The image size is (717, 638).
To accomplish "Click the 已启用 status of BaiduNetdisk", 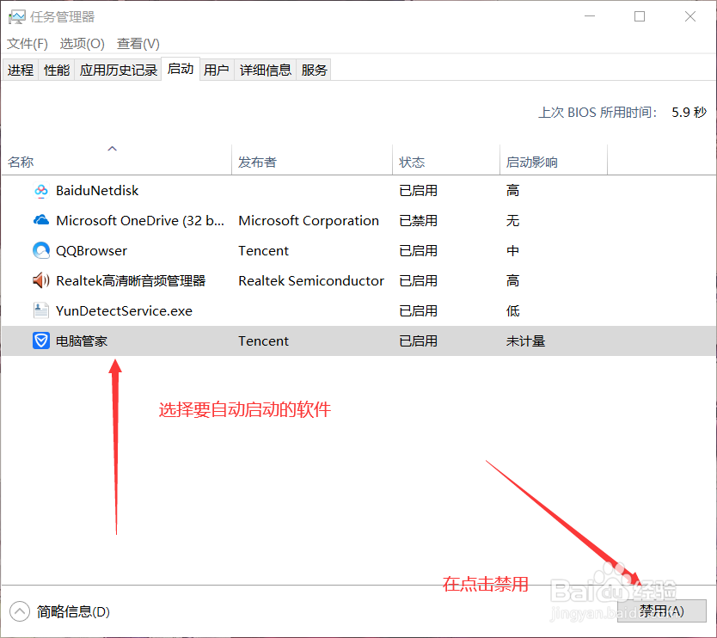I will (419, 191).
